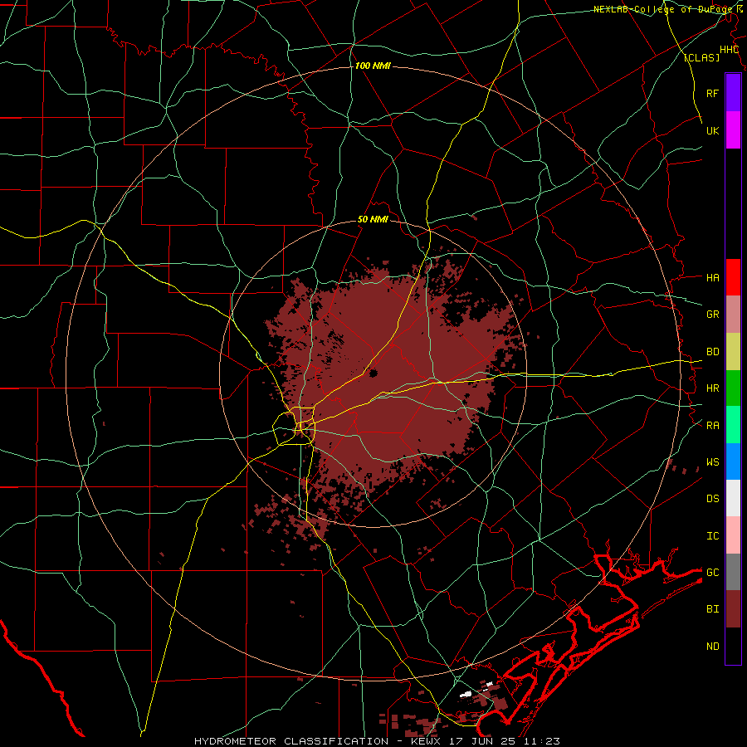Image resolution: width=747 pixels, height=747 pixels.
Task: Click the BI dark red swatch
Action: pyautogui.click(x=733, y=609)
